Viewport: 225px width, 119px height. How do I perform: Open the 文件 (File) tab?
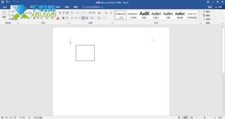pos(5,7)
